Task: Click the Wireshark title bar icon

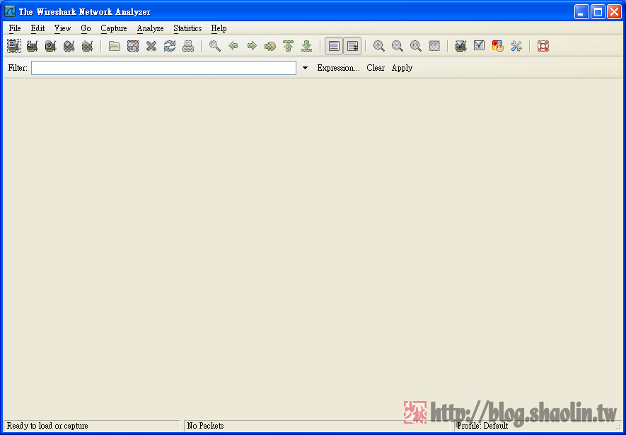Action: click(10, 11)
